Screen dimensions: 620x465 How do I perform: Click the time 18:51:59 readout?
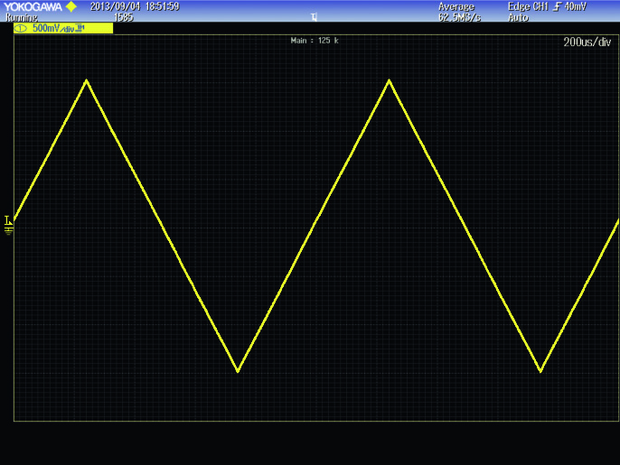coord(163,6)
